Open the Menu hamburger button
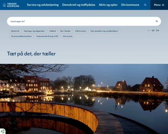The height and width of the screenshot is (134, 168). (159, 5)
